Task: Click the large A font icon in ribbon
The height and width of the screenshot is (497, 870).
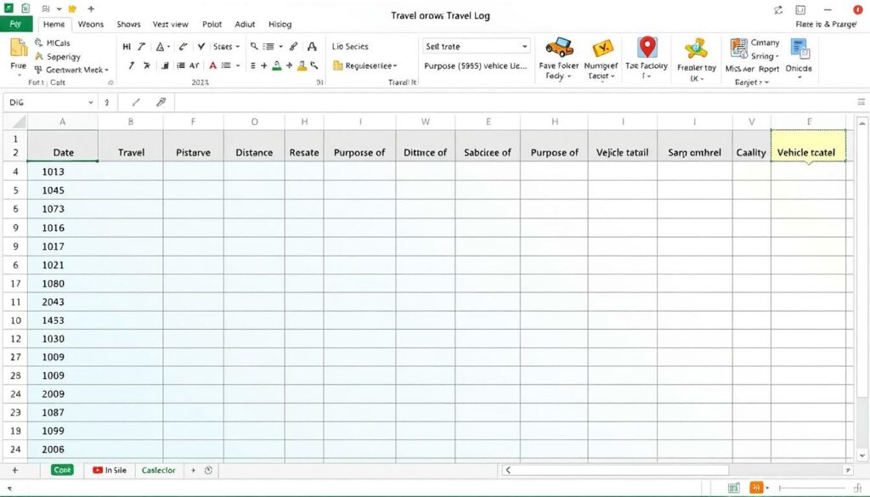Action: tap(312, 47)
